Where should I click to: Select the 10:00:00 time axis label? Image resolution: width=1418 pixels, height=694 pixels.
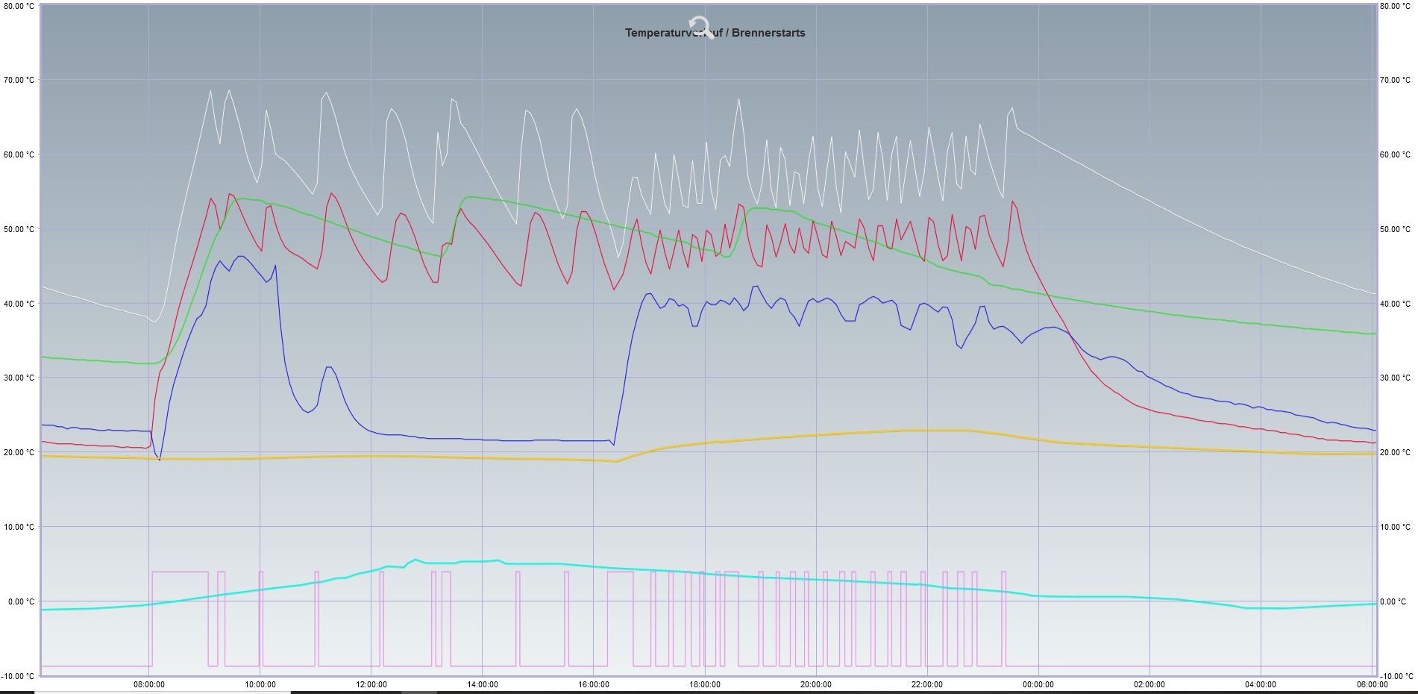pos(260,684)
